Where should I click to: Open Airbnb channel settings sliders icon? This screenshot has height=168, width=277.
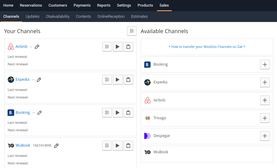[107, 47]
